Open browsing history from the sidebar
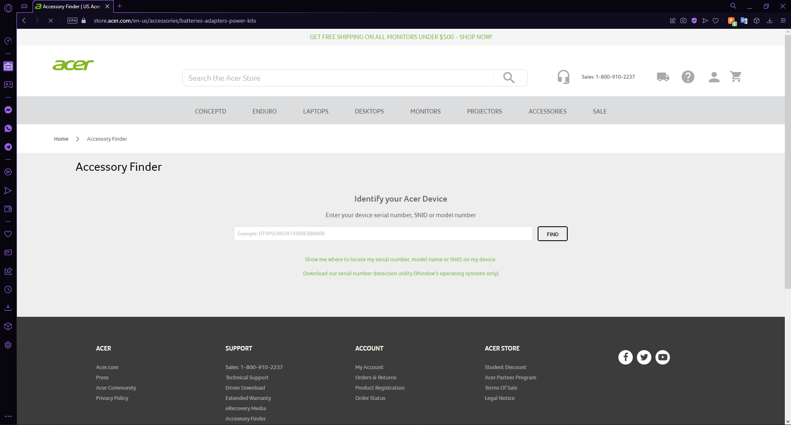This screenshot has width=791, height=425. [x=8, y=290]
